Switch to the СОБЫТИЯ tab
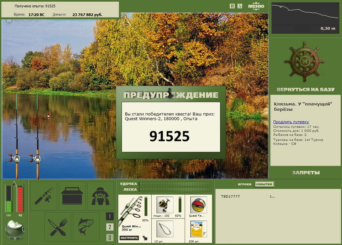The height and width of the screenshot is (245, 342). 264,184
